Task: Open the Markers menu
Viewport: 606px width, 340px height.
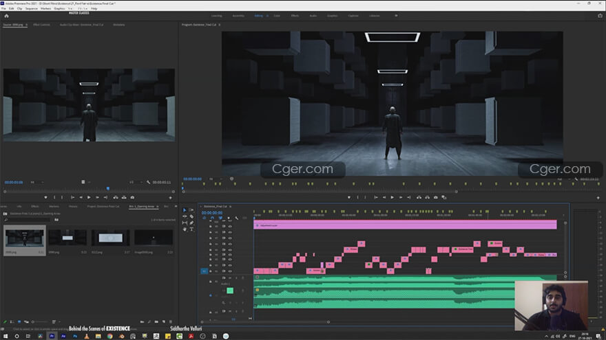Action: [x=45, y=8]
